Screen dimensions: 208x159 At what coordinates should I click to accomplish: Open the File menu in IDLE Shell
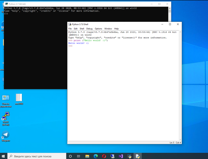[70, 29]
